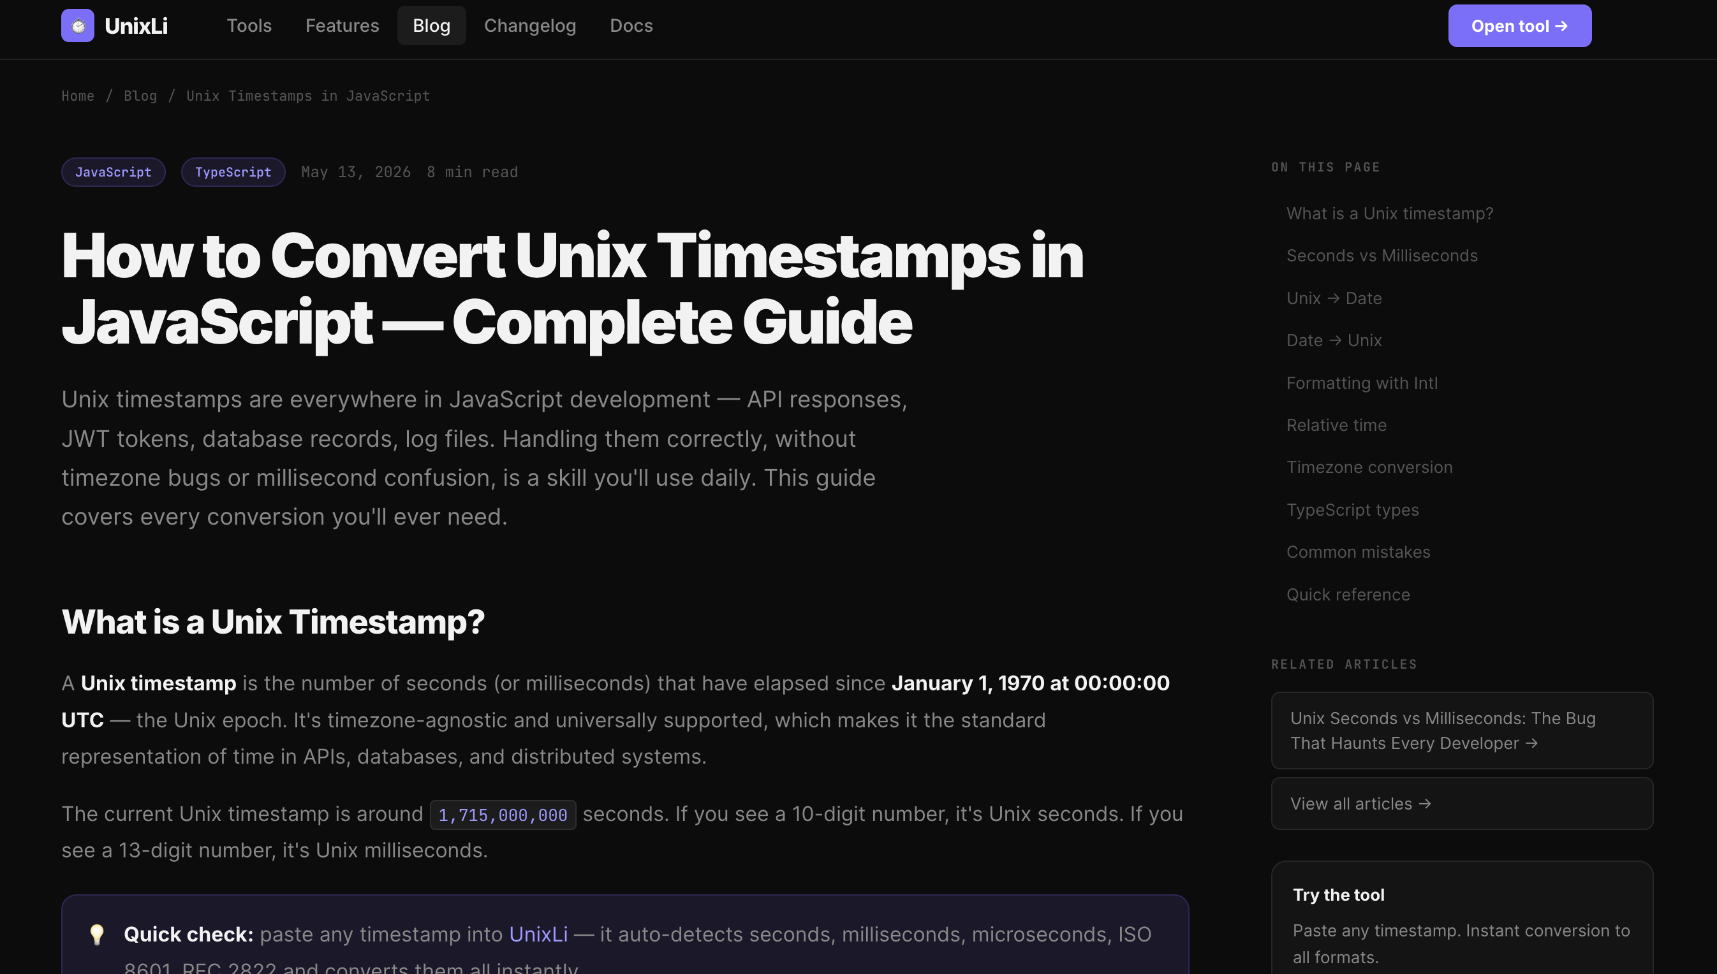Jump to Formatting with Intl section

(x=1362, y=383)
